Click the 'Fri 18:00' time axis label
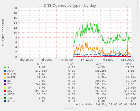 coord(107,60)
